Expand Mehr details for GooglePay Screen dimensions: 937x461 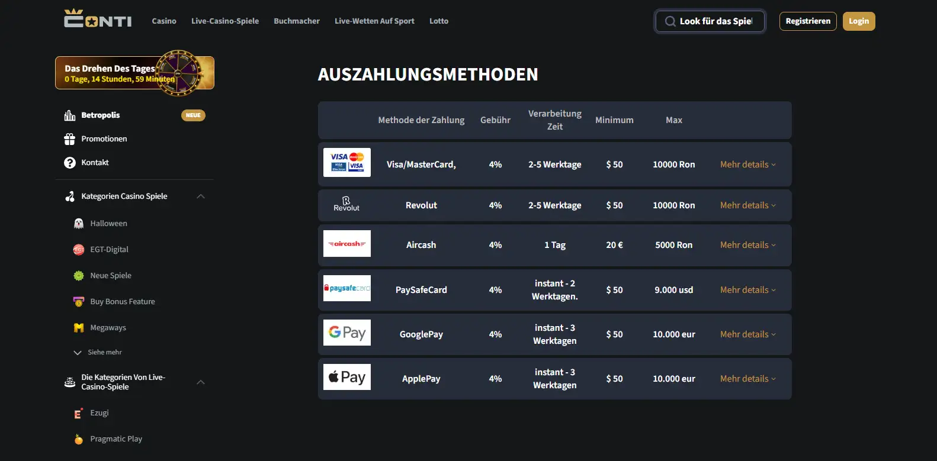[x=748, y=334]
